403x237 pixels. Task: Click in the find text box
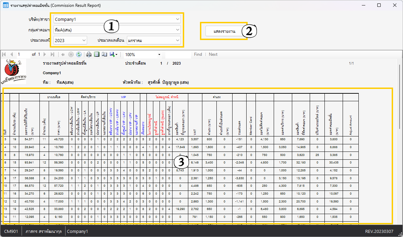pos(178,54)
